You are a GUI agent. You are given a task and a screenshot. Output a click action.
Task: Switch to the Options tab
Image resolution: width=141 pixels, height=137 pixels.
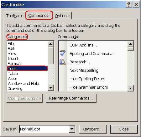pyautogui.click(x=62, y=16)
